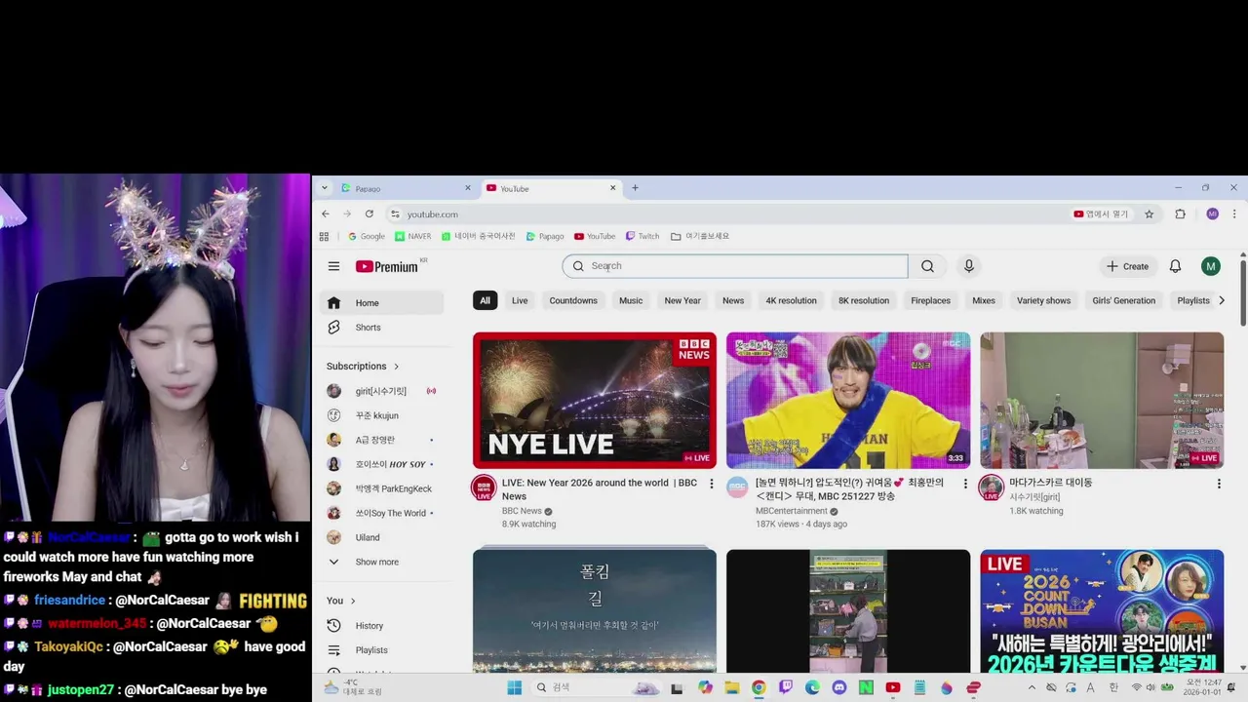Open Shorts in the sidebar
This screenshot has height=702, width=1248.
pos(381,328)
